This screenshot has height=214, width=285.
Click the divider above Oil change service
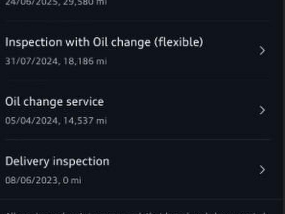pyautogui.click(x=137, y=80)
